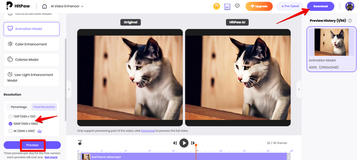The image size is (357, 160).
Task: Click the 400% (2560x2048) history text
Action: click(x=324, y=67)
